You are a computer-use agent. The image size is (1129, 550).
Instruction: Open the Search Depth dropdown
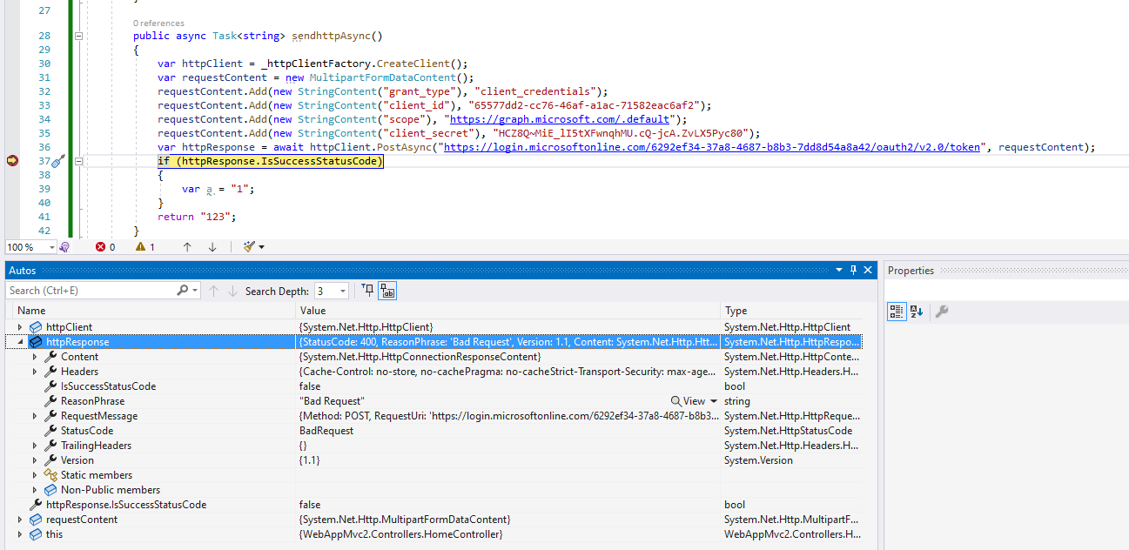pos(343,291)
